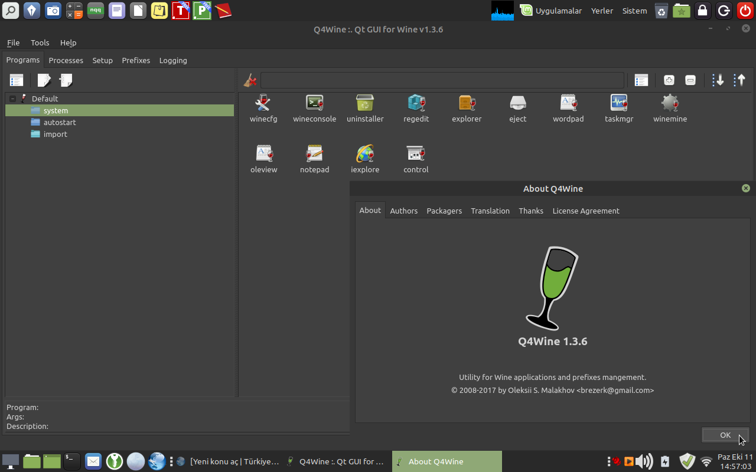Switch to the Processes tab
The image size is (756, 472).
coord(66,60)
